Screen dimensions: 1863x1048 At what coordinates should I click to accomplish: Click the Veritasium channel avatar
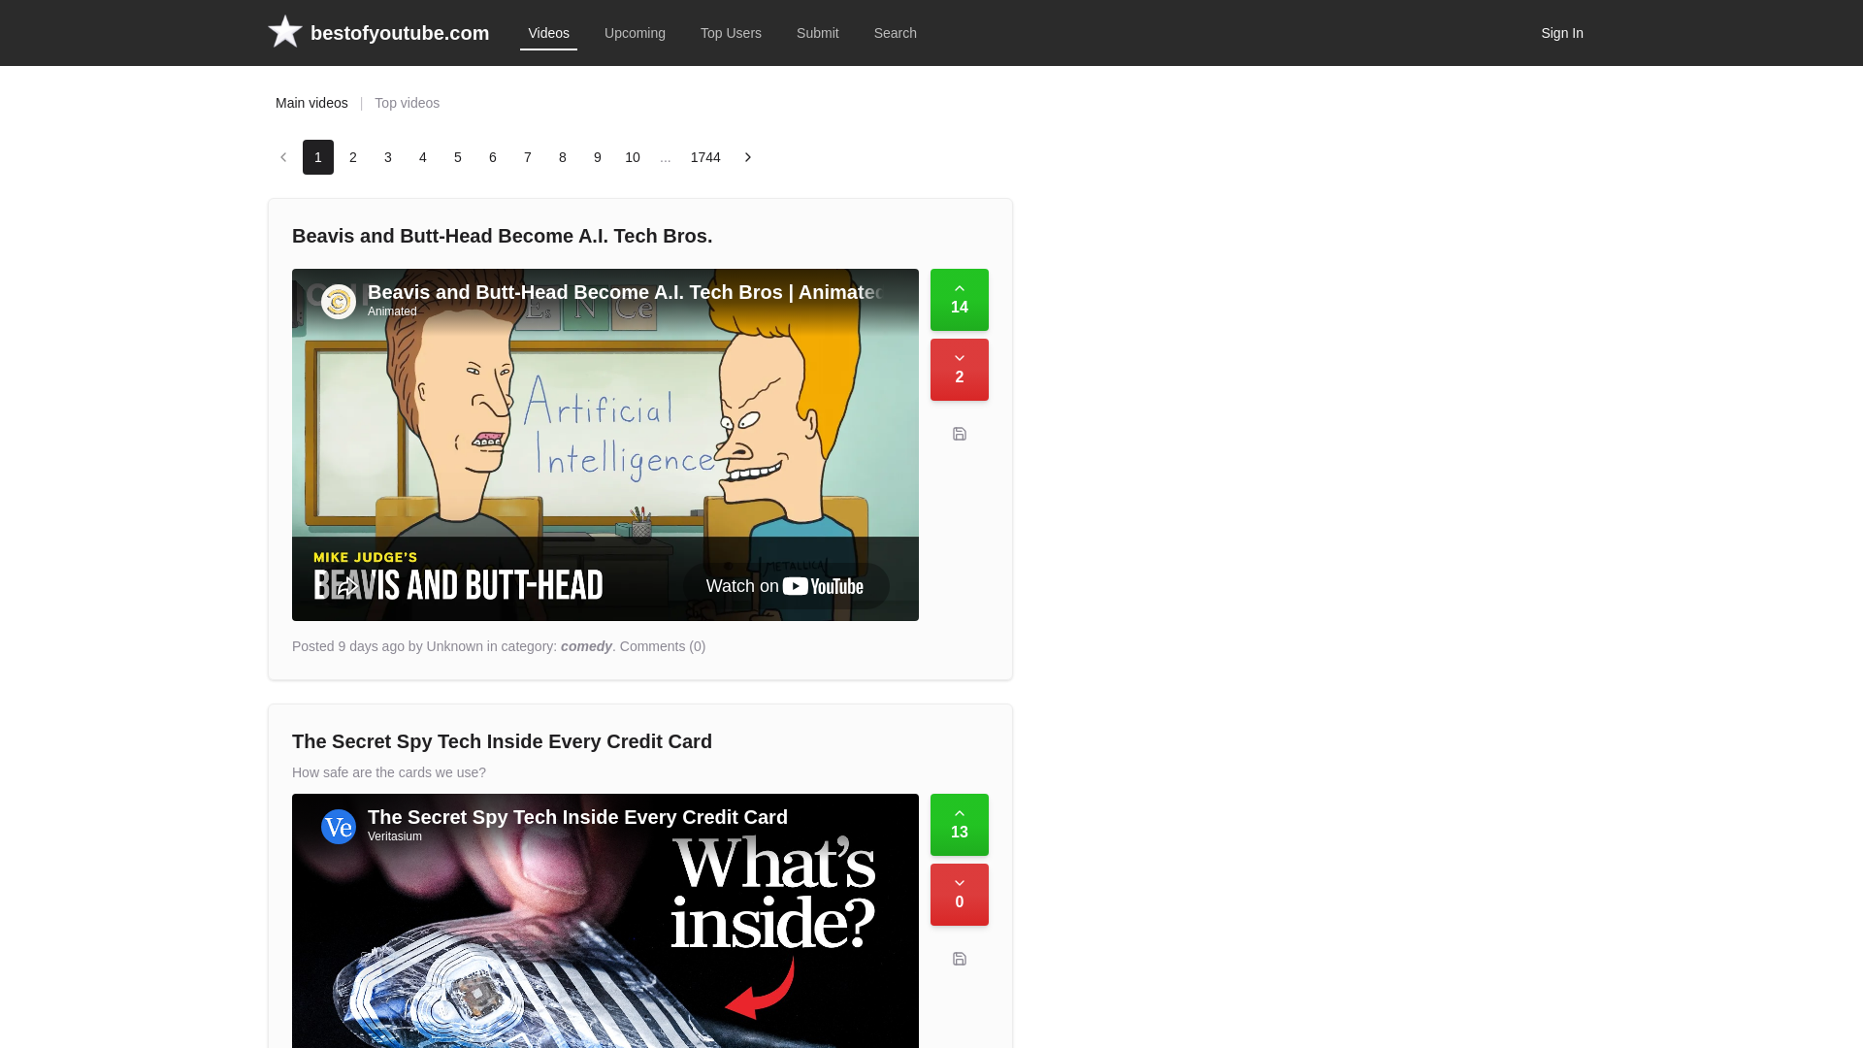(339, 827)
